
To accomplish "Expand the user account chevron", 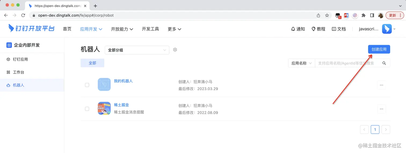I will pos(394,29).
